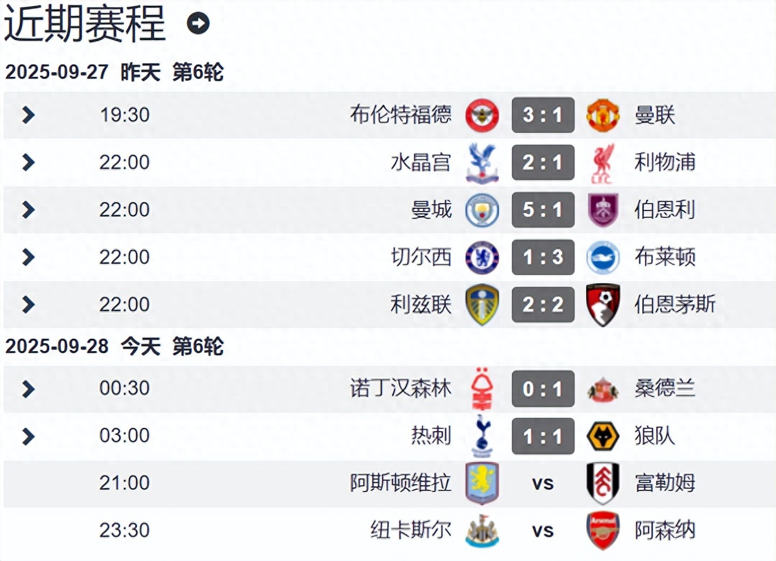This screenshot has height=561, width=776.
Task: Open the 5:1 score for 曼城 match
Action: [x=543, y=210]
